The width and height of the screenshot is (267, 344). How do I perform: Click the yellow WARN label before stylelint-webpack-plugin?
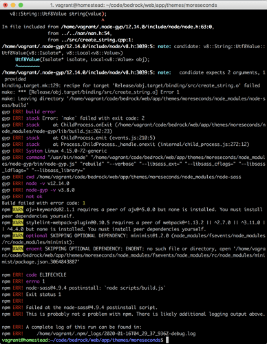point(18,223)
